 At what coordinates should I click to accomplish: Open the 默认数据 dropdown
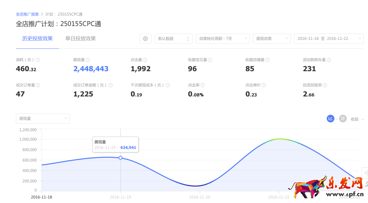[174, 39]
